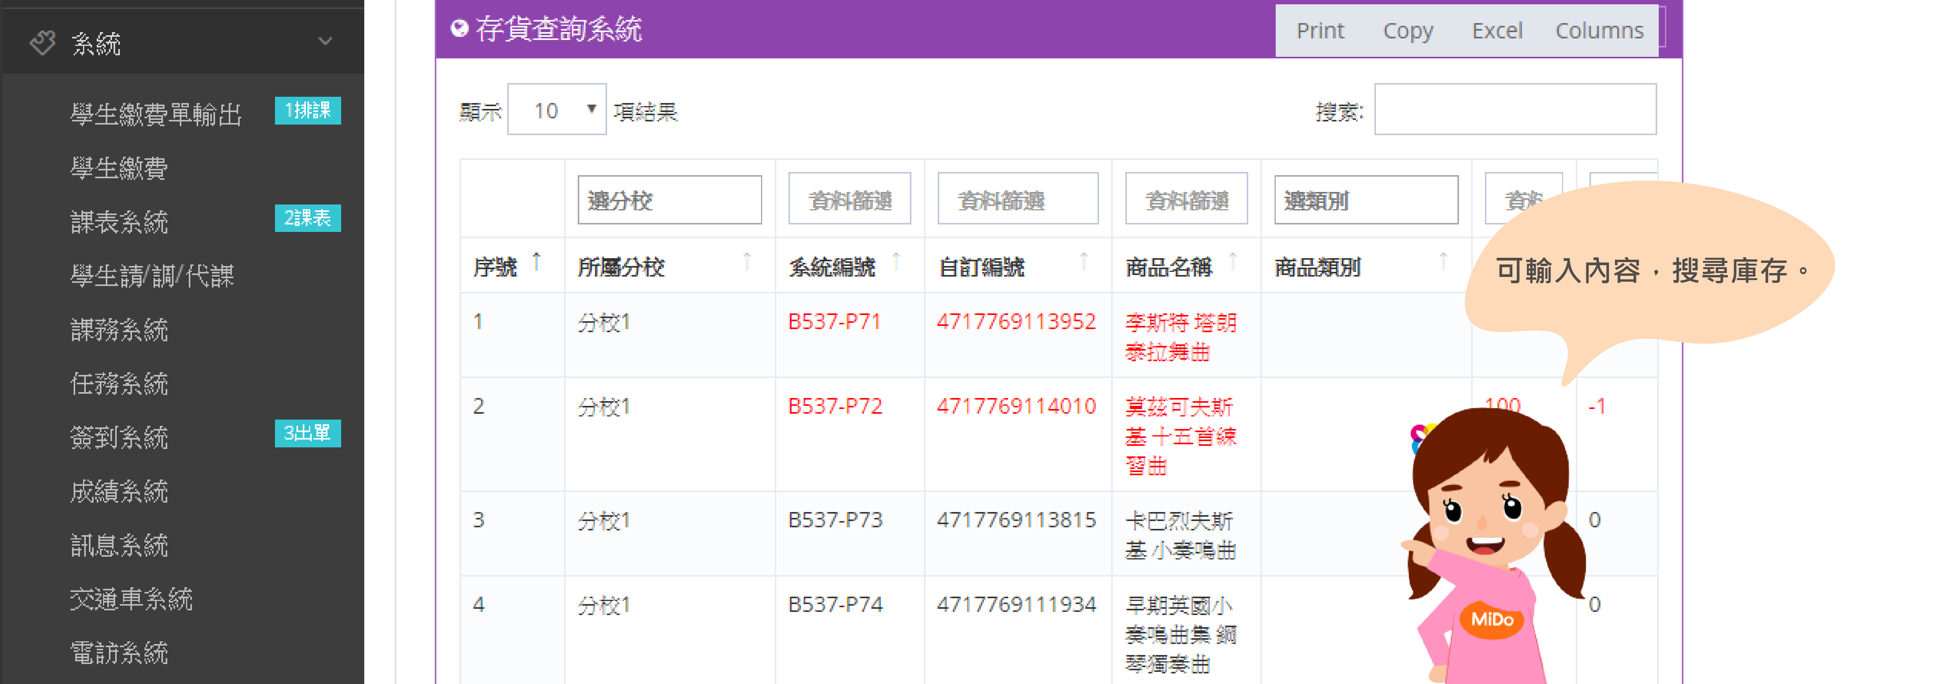Click the Columns visibility button

click(1598, 31)
